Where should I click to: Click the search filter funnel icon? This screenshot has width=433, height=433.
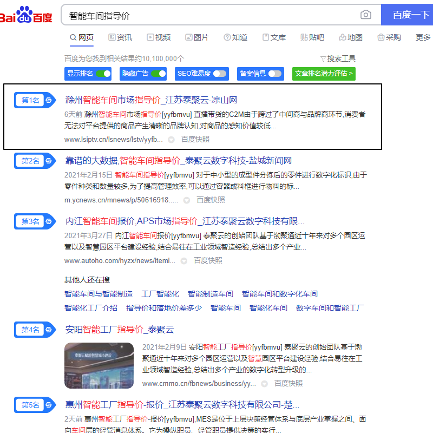[x=323, y=59]
